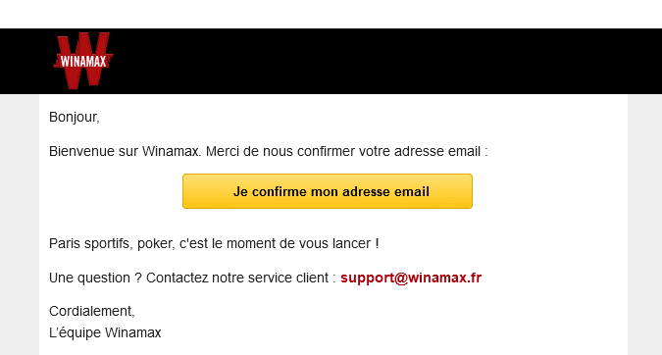Click the "Paris sportifs, poker" line

click(x=214, y=243)
